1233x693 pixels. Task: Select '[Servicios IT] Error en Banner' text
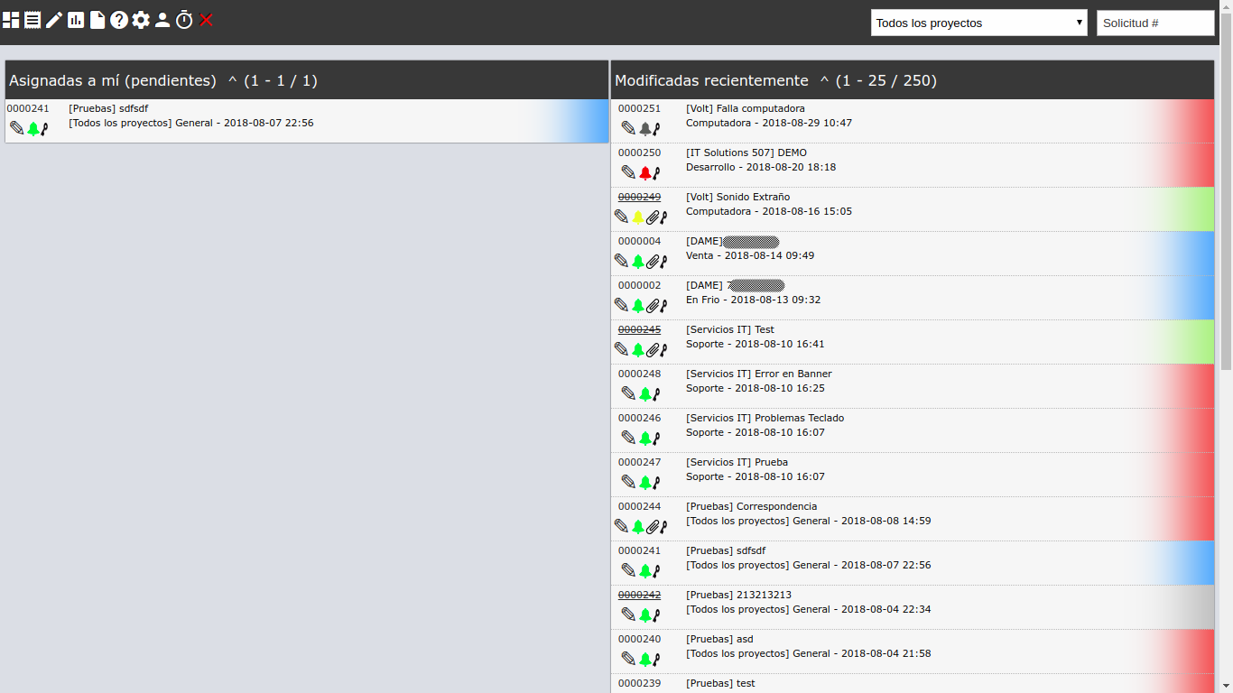click(759, 374)
